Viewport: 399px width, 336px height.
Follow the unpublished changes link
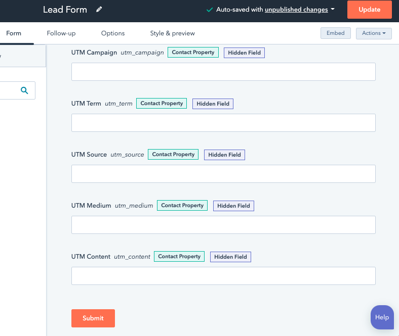[296, 10]
